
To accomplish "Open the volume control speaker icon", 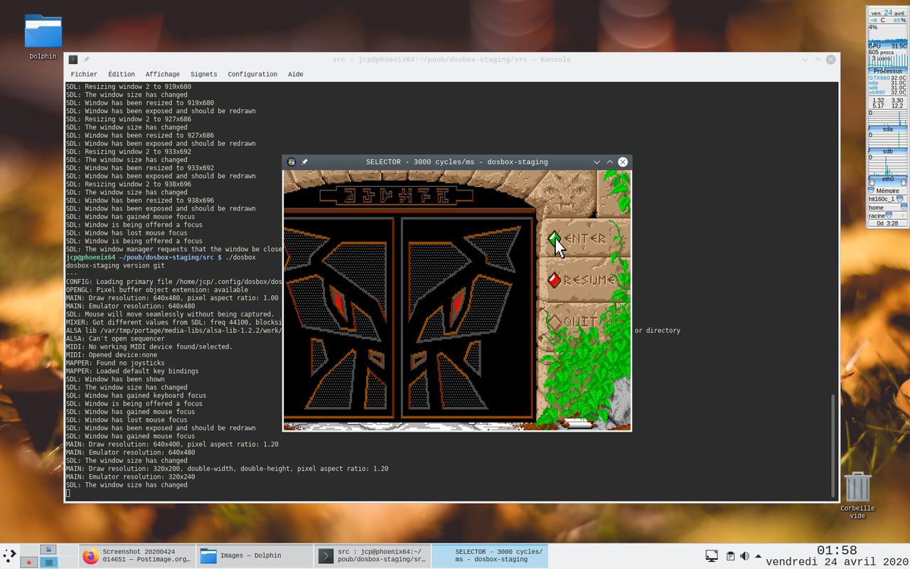I will tap(744, 555).
